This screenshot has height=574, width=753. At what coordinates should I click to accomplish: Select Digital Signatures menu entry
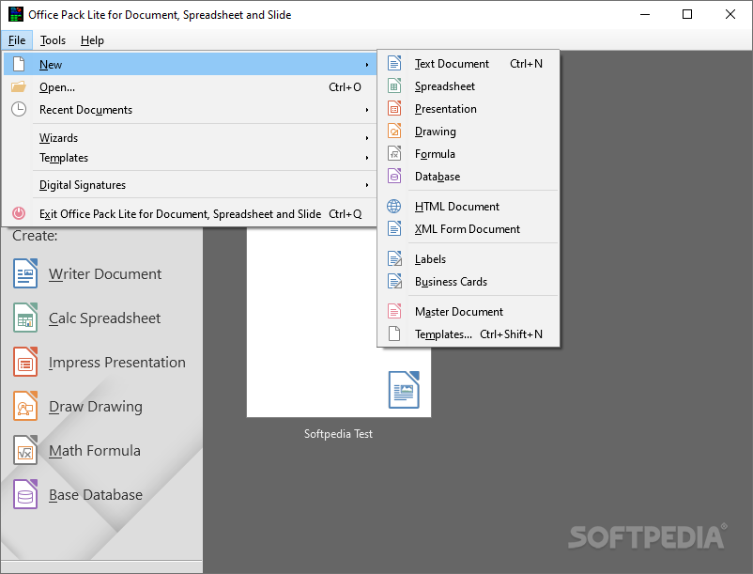tap(190, 185)
